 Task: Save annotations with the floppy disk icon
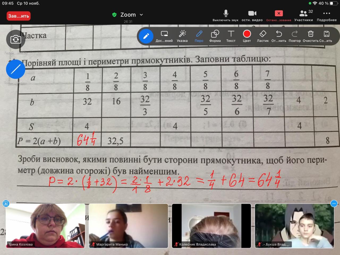pyautogui.click(x=326, y=36)
